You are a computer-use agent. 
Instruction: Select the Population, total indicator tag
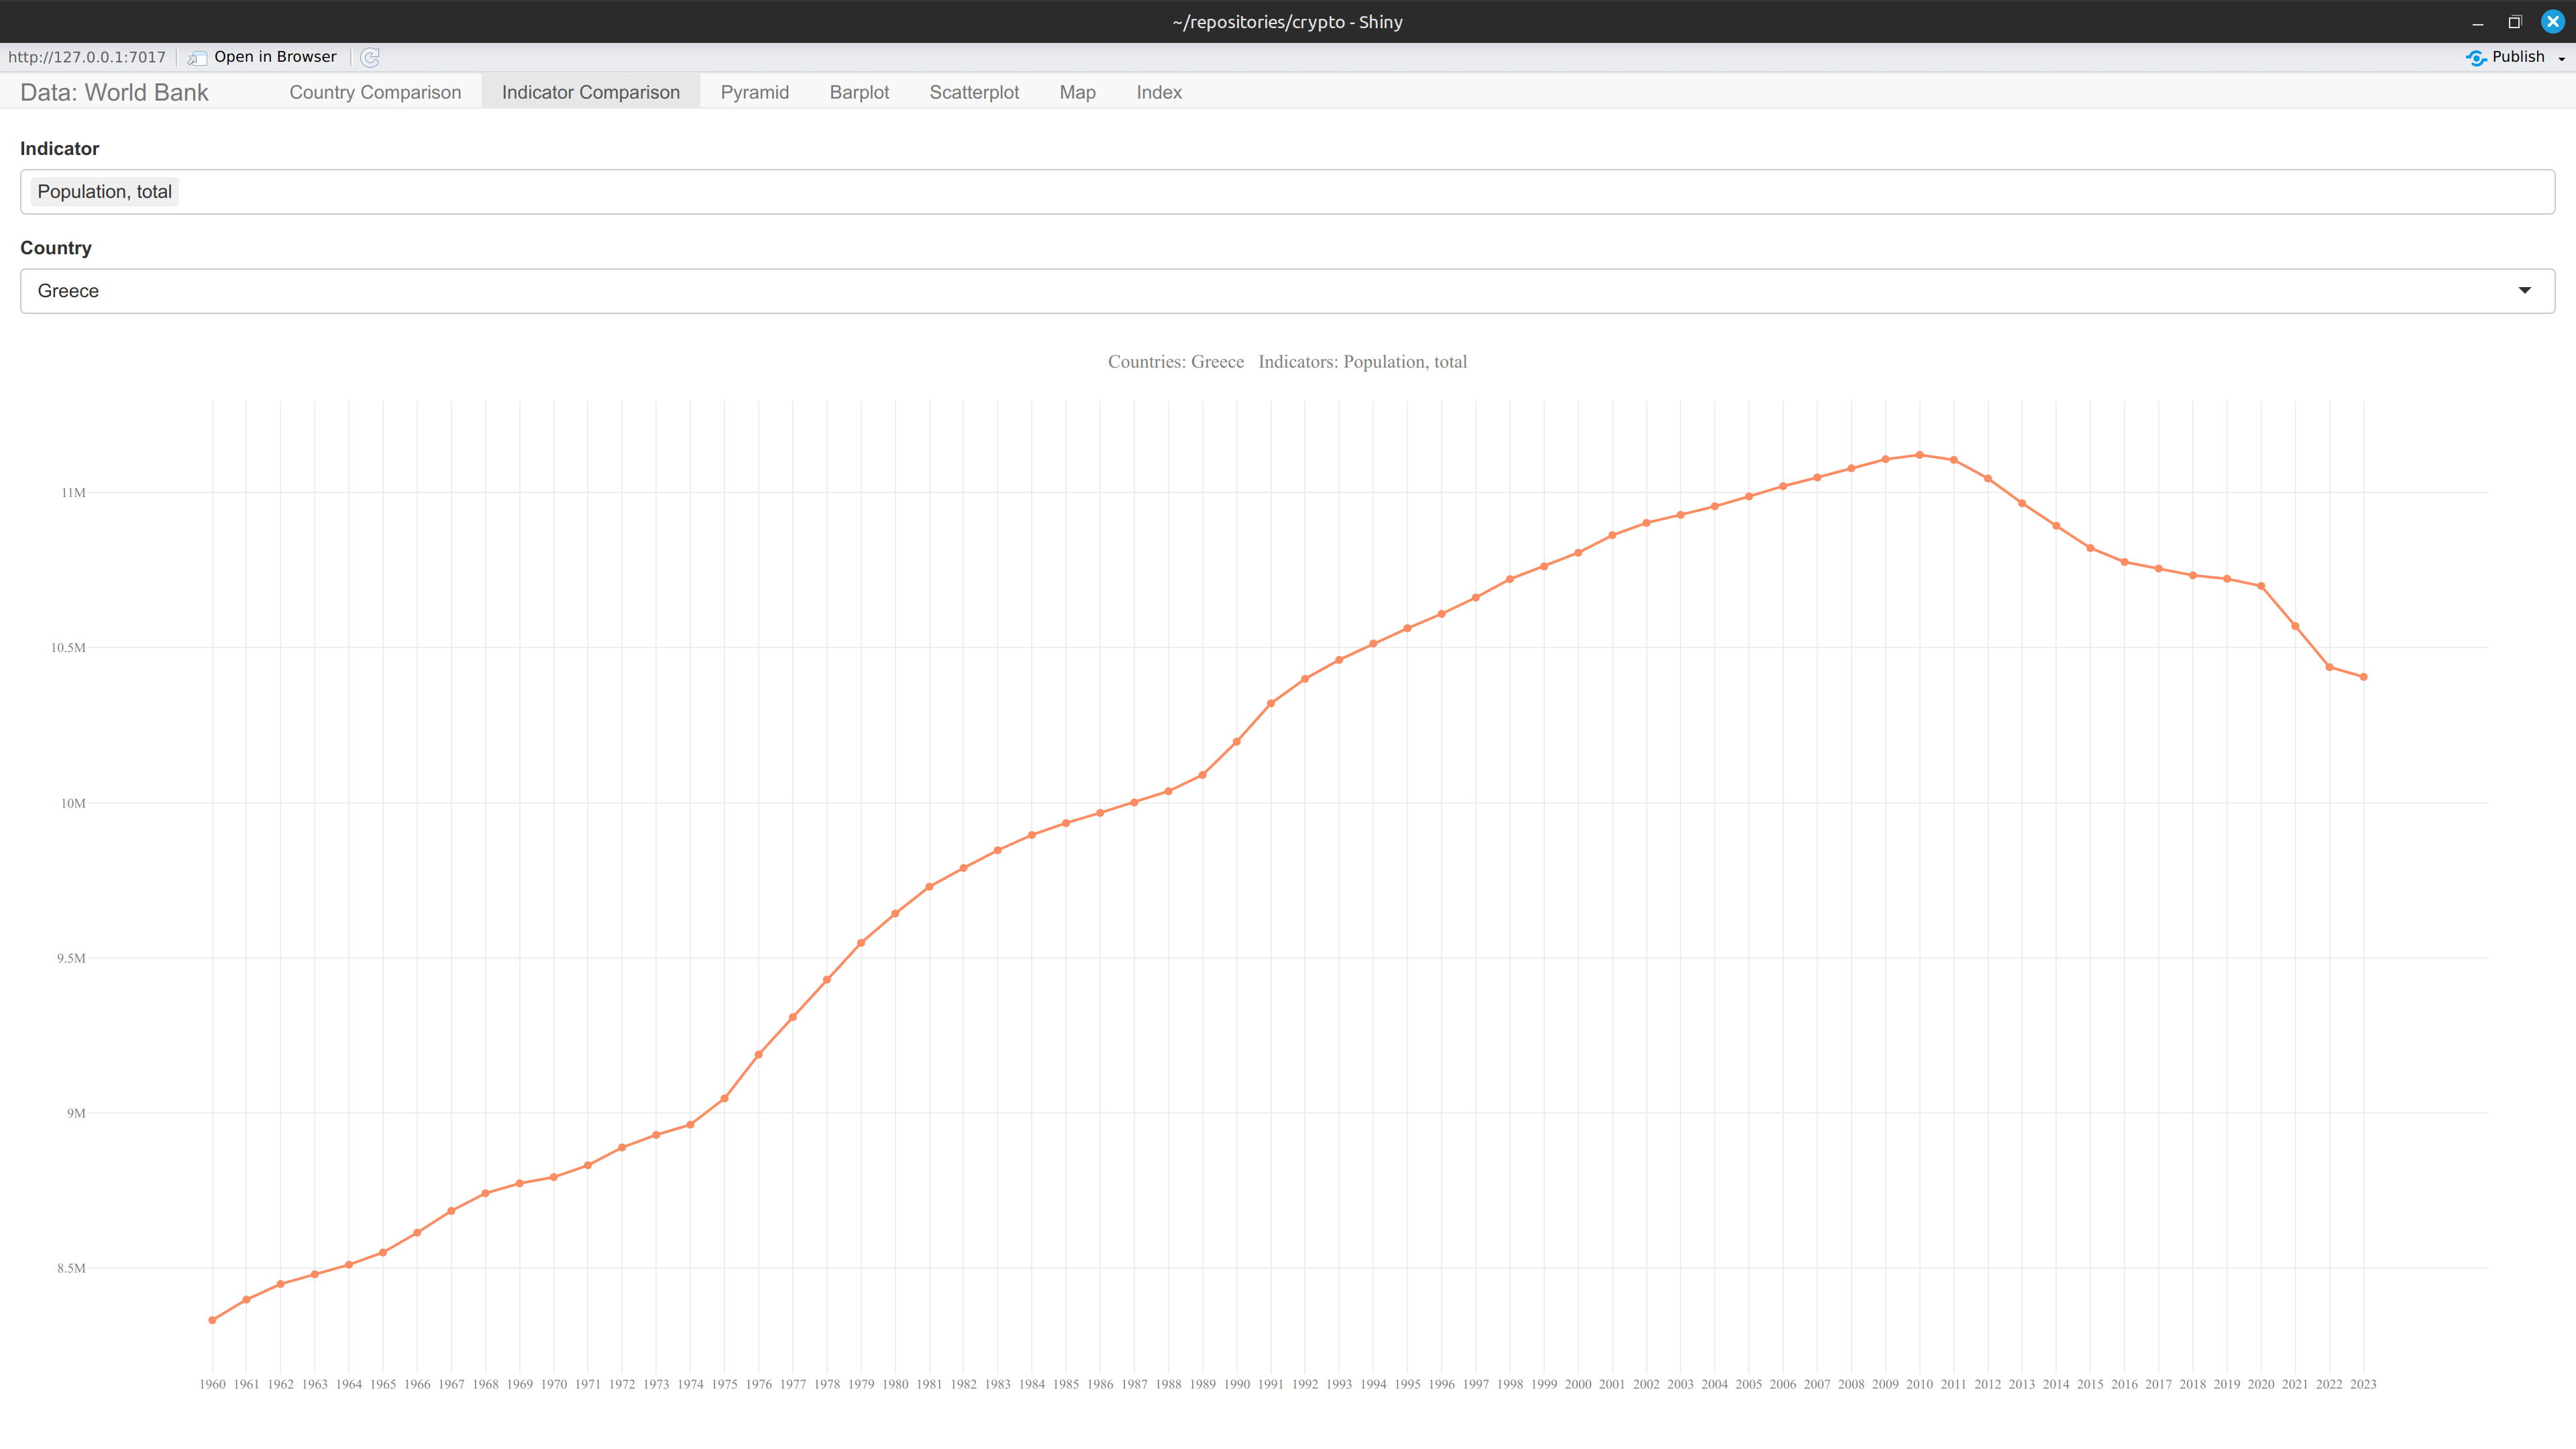tap(105, 192)
